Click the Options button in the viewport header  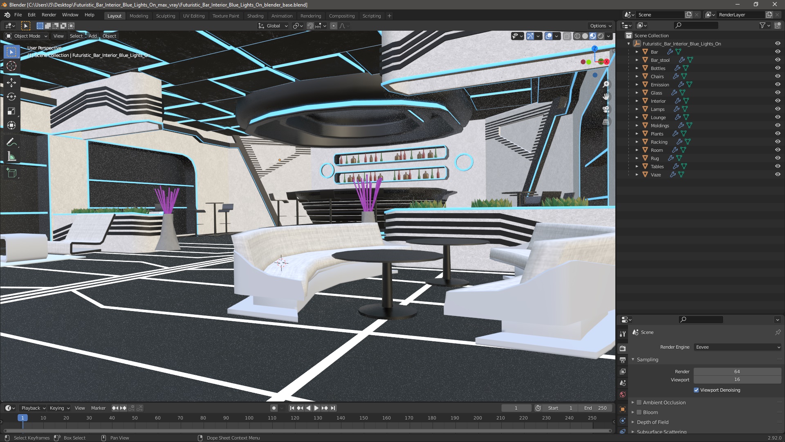[600, 26]
